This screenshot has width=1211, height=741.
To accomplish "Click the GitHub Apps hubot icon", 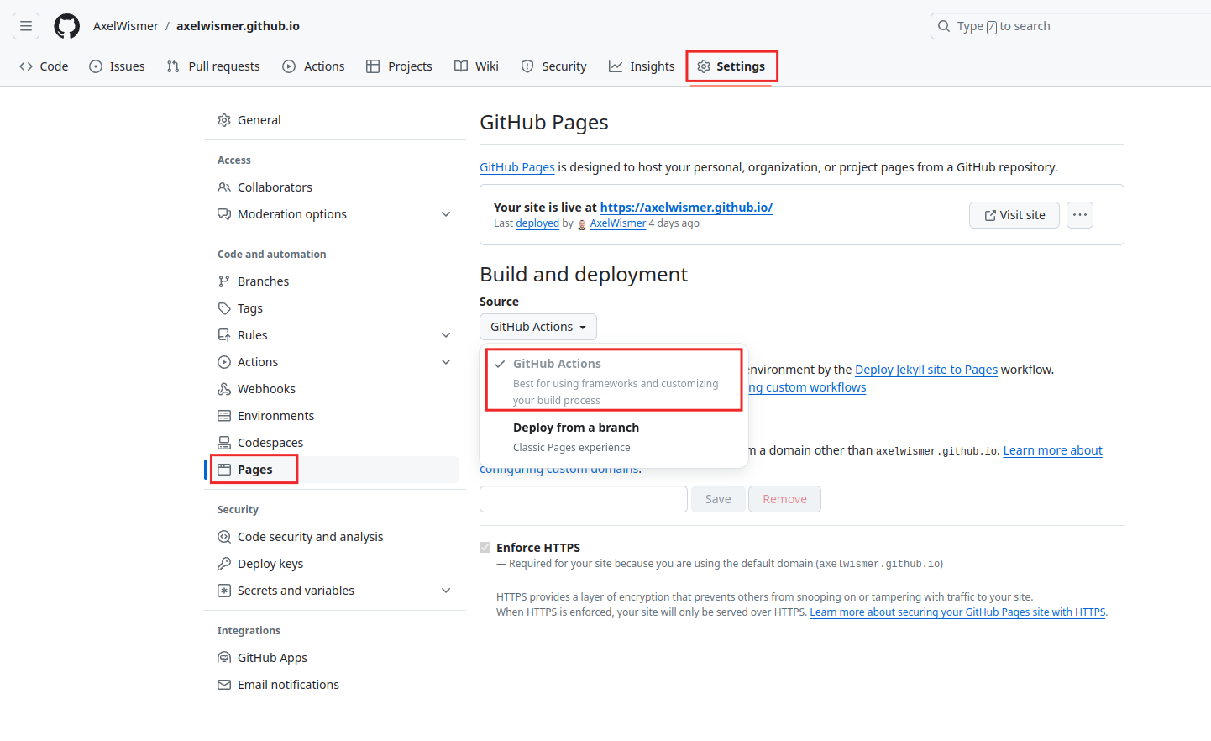I will (x=224, y=658).
